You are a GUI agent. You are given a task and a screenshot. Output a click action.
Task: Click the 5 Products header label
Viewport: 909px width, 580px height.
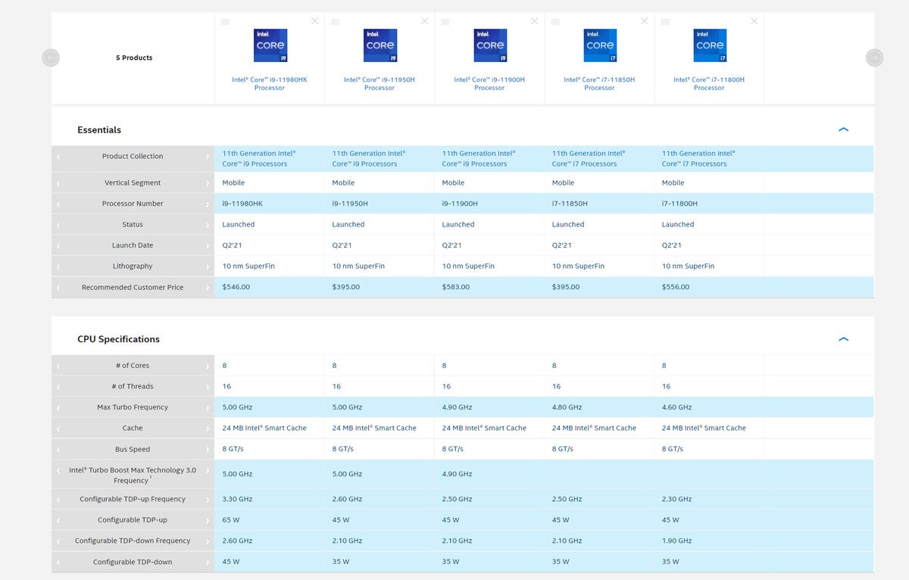point(134,58)
